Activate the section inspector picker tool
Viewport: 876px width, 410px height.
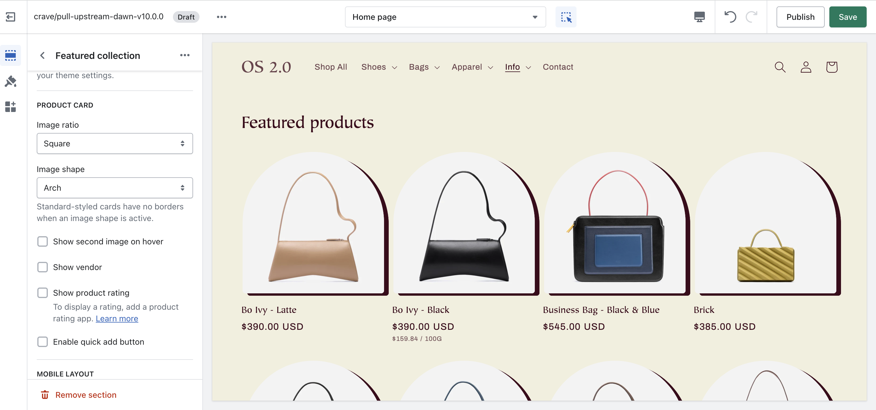565,17
